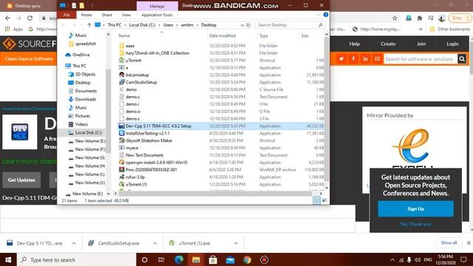473x266 pixels.
Task: Open Login link in SourceForge header
Action: pyautogui.click(x=452, y=44)
